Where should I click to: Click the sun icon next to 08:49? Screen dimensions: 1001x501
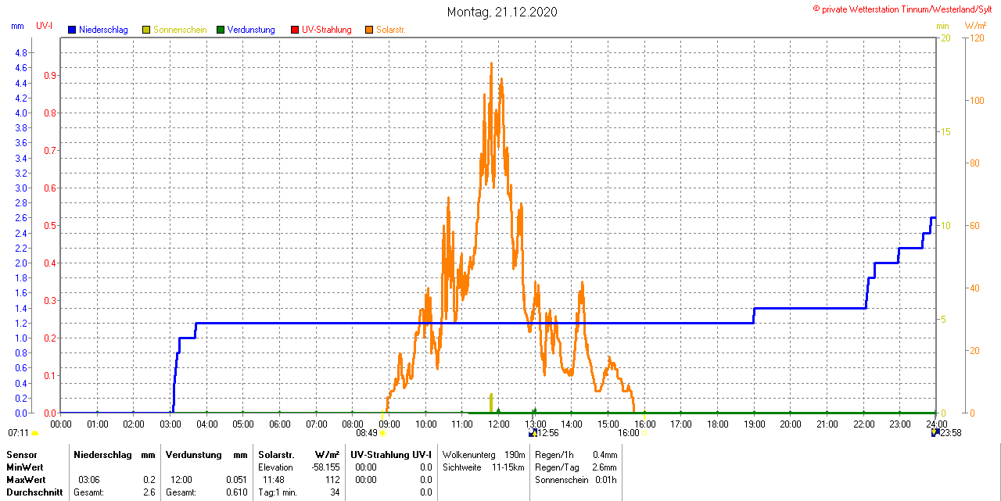pos(382,433)
